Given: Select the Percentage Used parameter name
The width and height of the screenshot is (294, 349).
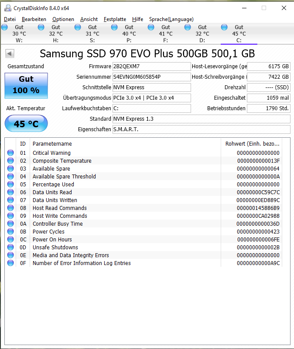Looking at the screenshot, I should click(53, 184).
